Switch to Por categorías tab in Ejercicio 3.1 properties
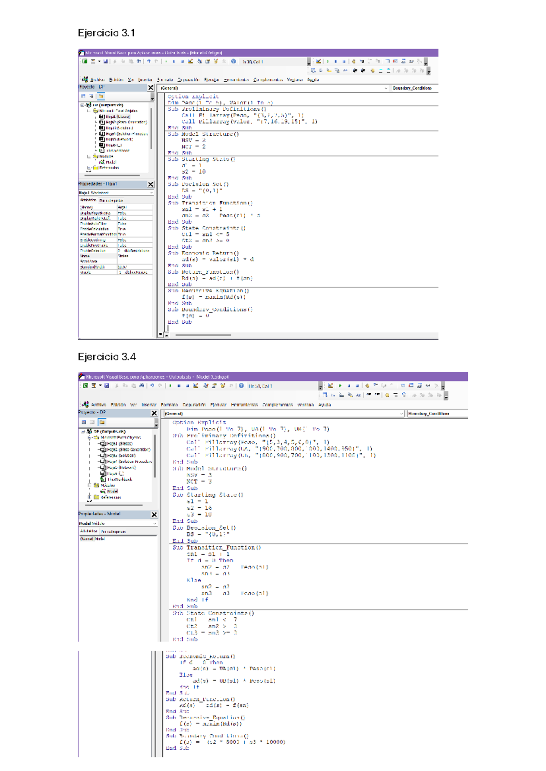 (x=111, y=200)
